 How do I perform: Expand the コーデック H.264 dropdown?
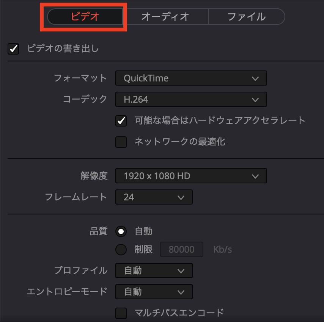click(x=191, y=100)
